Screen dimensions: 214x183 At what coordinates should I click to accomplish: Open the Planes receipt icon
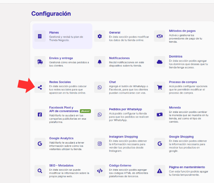[x=40, y=36]
